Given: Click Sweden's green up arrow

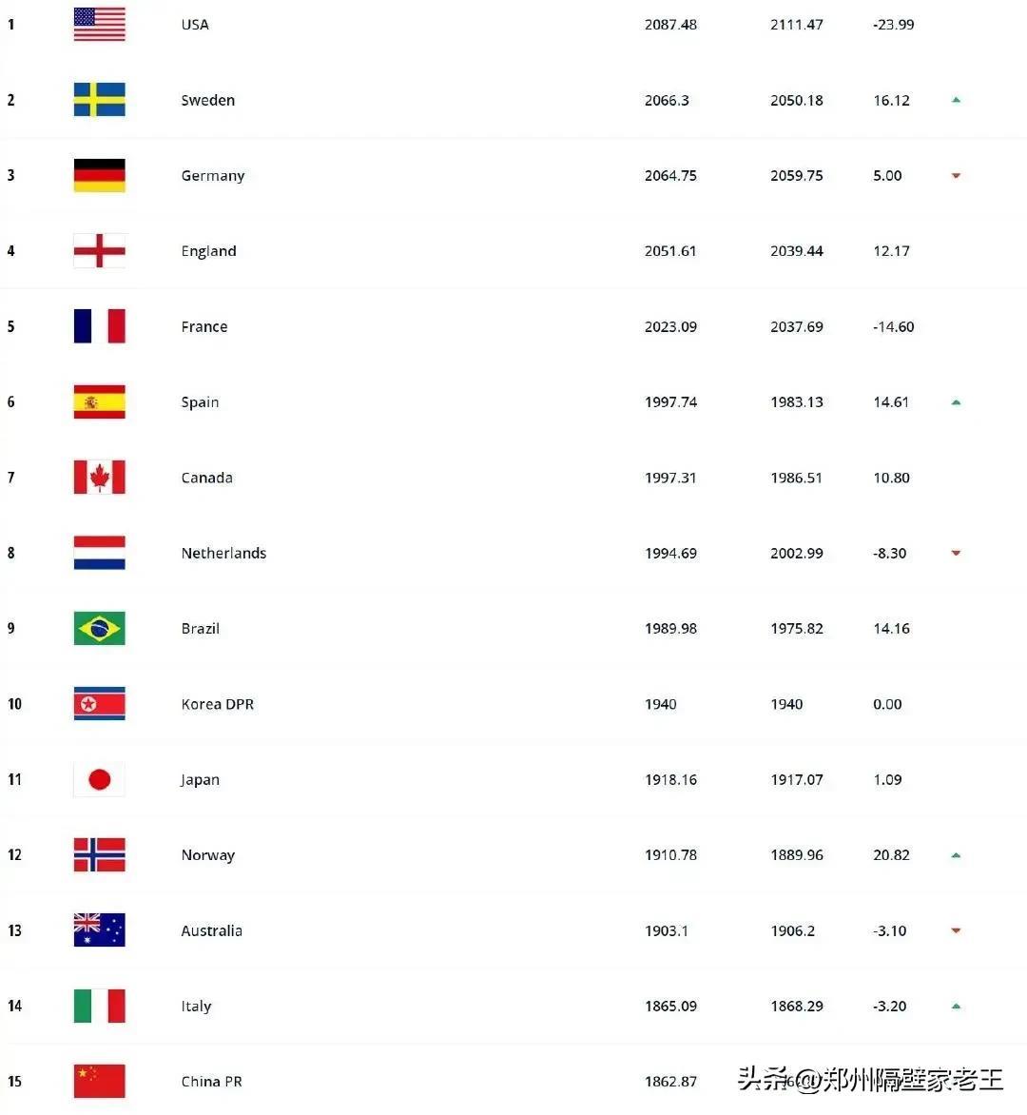Looking at the screenshot, I should coord(956,100).
